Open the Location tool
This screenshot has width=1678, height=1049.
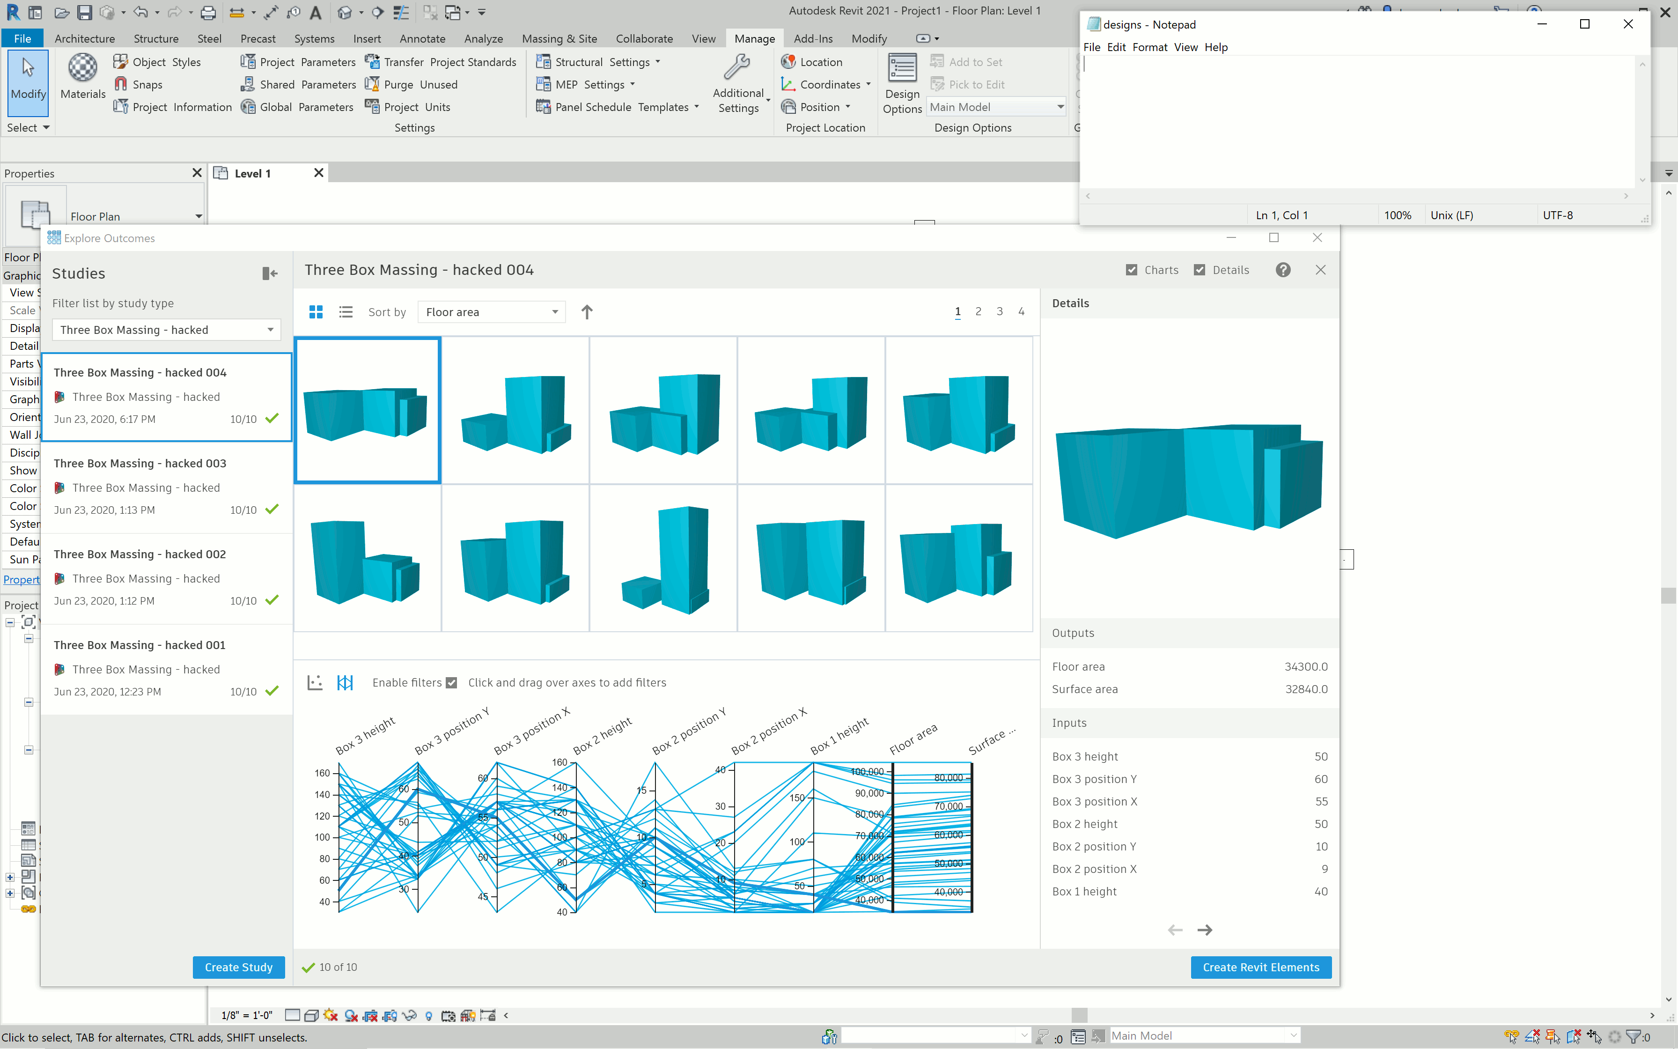[x=812, y=62]
